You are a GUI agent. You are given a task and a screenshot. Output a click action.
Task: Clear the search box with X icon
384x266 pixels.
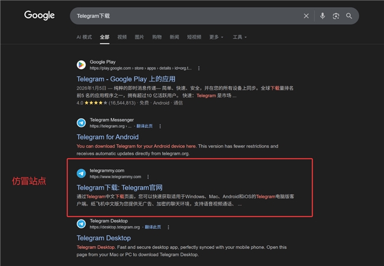point(306,16)
